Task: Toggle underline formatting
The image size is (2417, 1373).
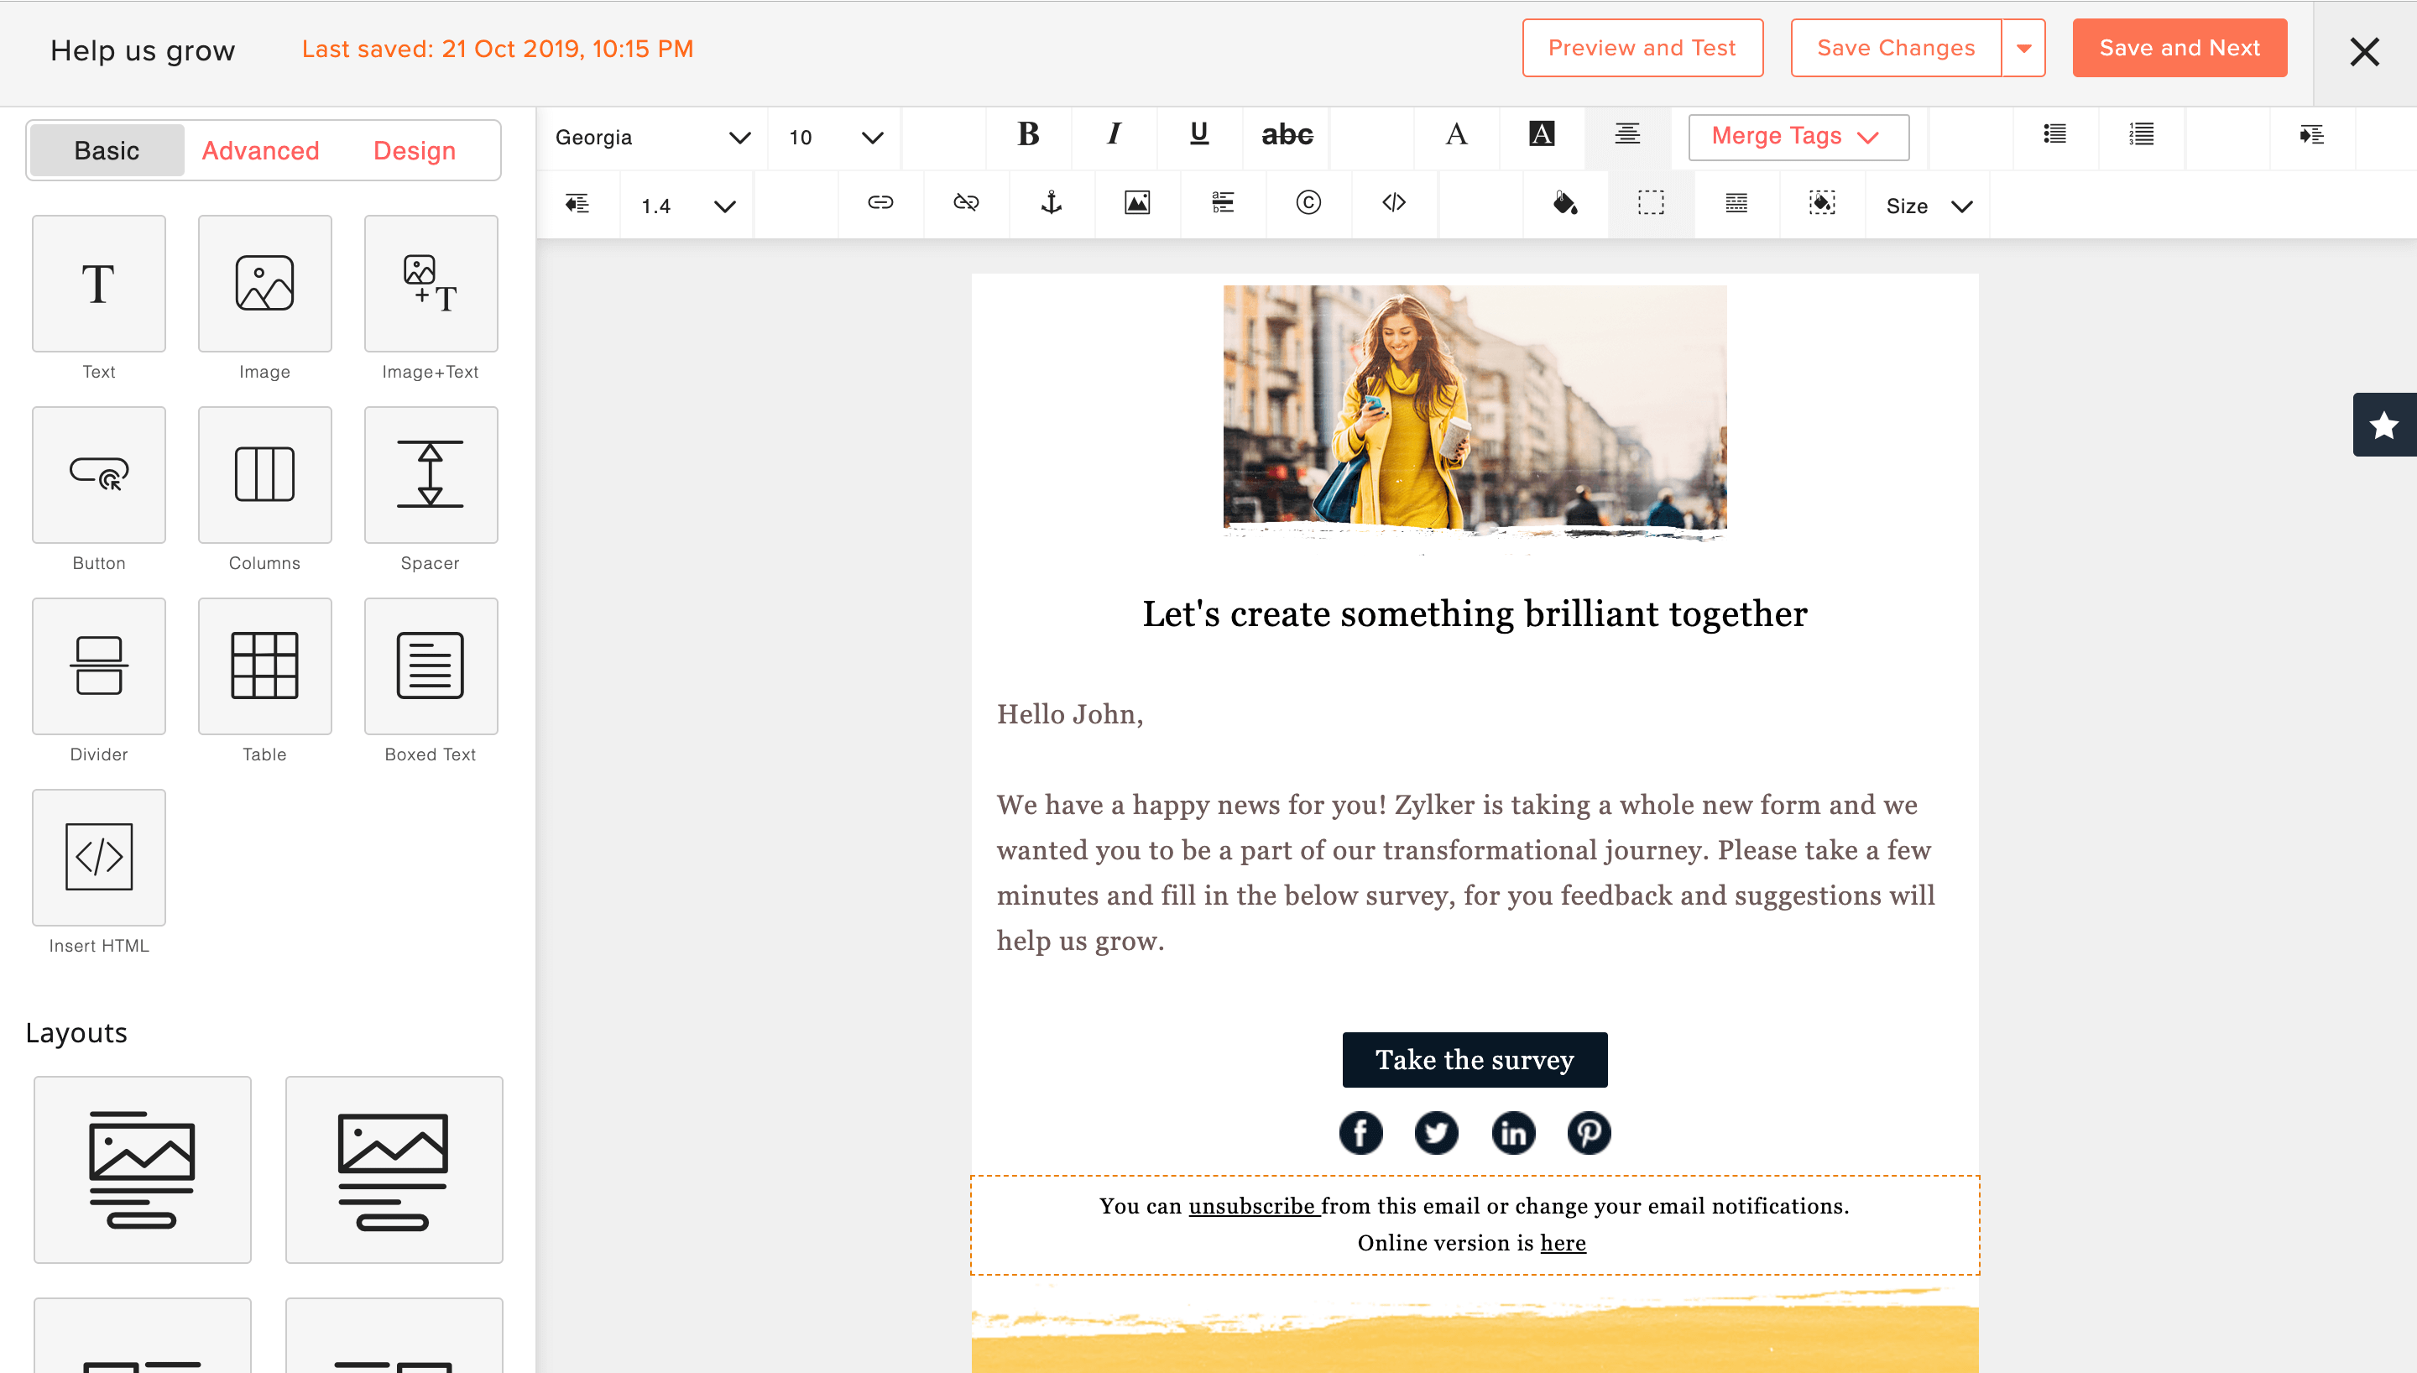Action: (x=1199, y=135)
